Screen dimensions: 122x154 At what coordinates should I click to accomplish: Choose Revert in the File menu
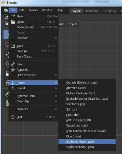click(34, 32)
